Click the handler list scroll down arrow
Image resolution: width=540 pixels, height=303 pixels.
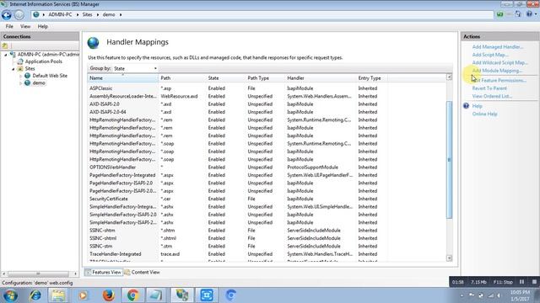pyautogui.click(x=449, y=258)
